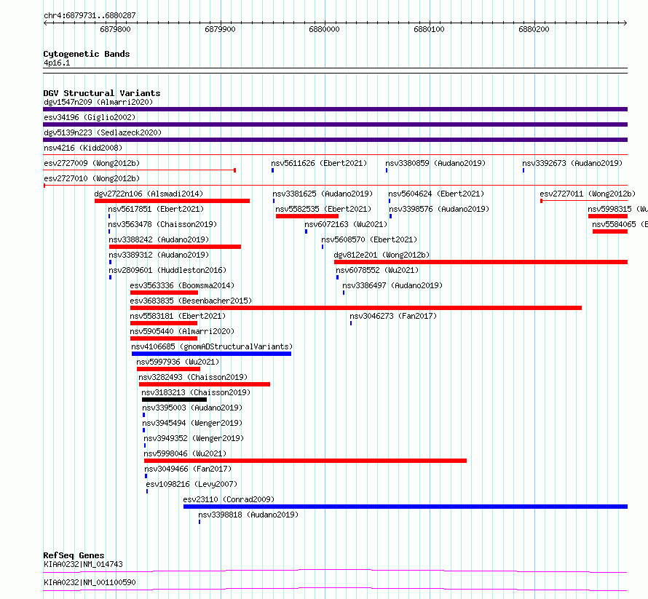Select nsv3380859 (Audano2019) label
This screenshot has height=599, width=648.
[435, 163]
